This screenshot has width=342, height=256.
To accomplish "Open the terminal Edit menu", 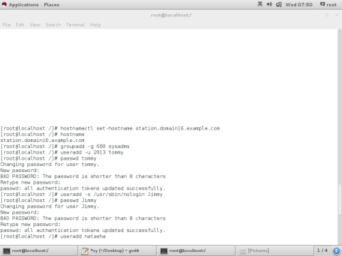I will point(20,25).
